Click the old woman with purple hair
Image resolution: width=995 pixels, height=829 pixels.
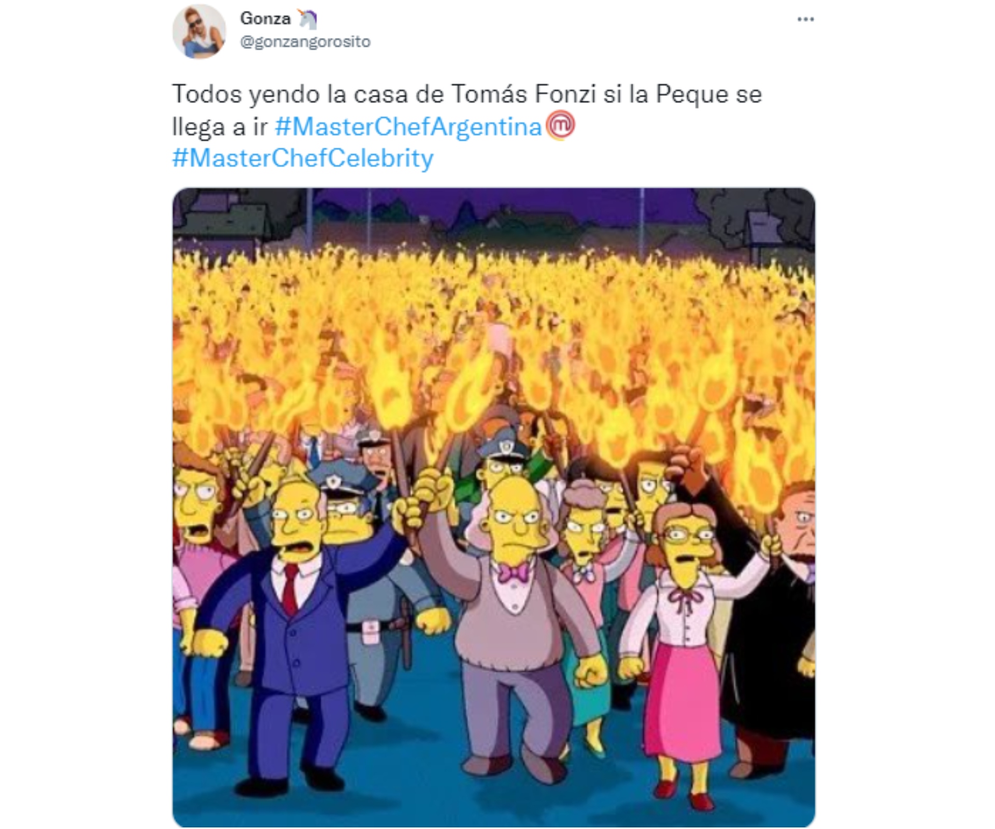pos(586,523)
